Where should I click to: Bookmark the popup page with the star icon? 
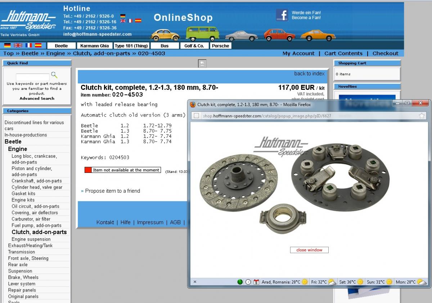[422, 116]
